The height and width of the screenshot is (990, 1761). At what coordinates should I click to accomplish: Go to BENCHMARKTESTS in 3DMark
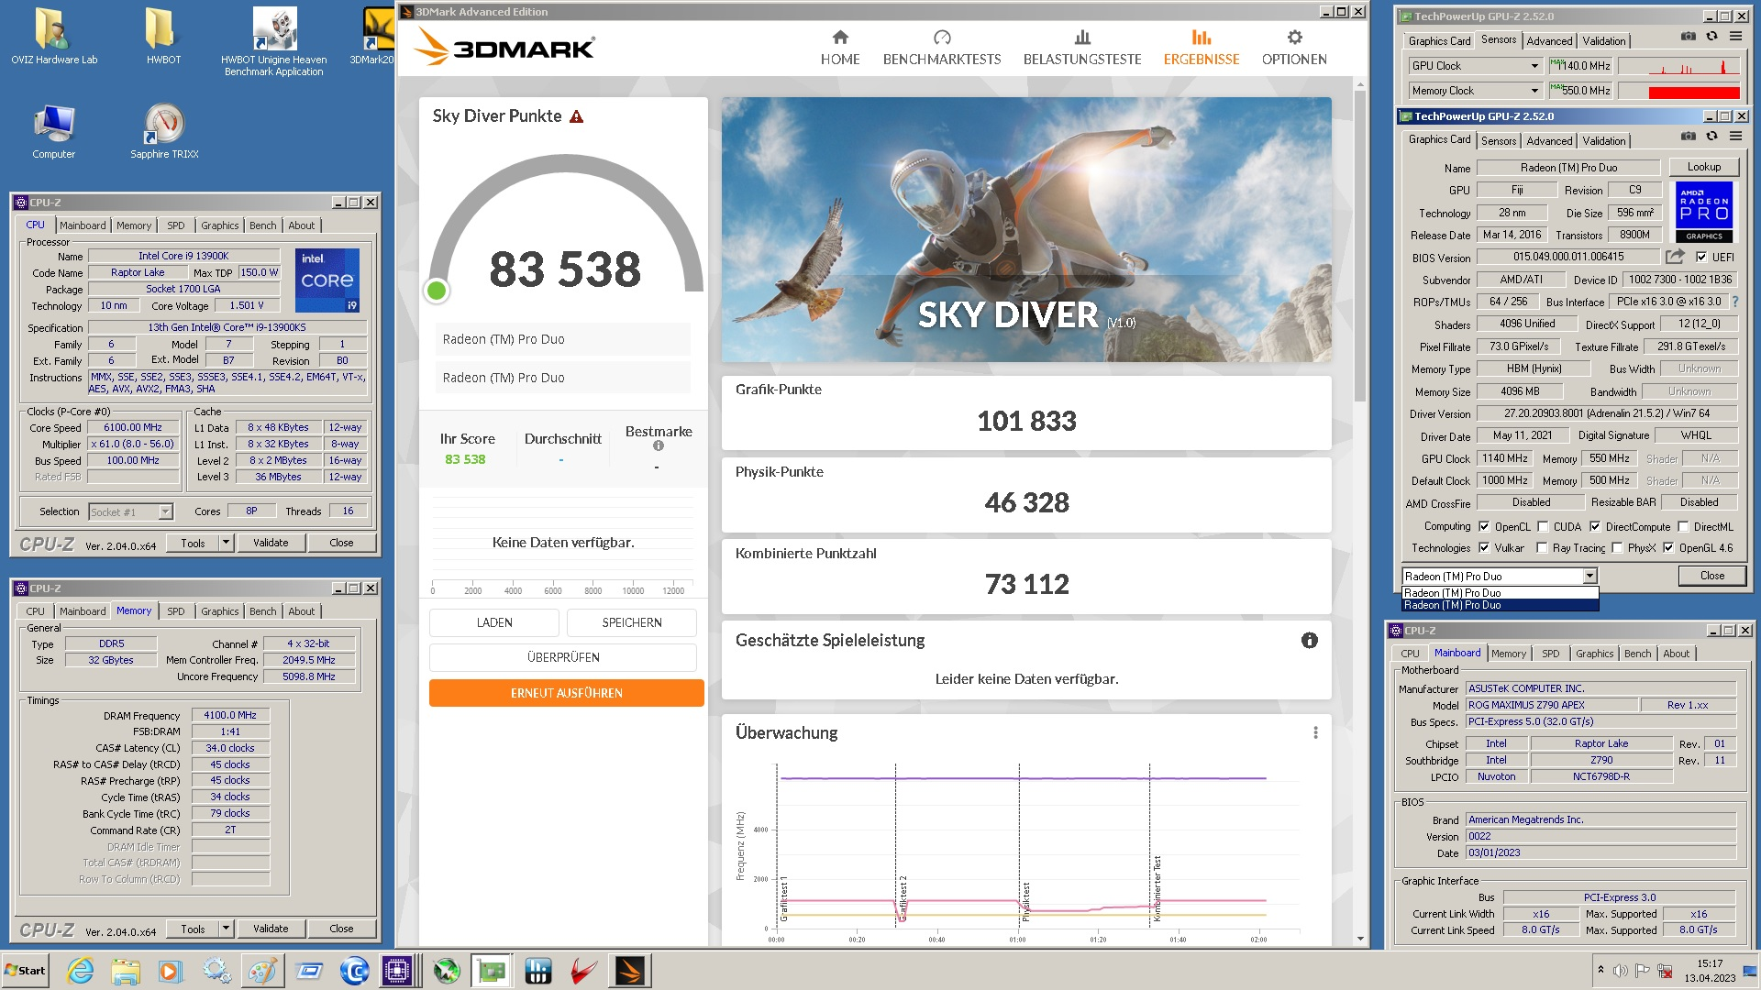click(x=942, y=48)
